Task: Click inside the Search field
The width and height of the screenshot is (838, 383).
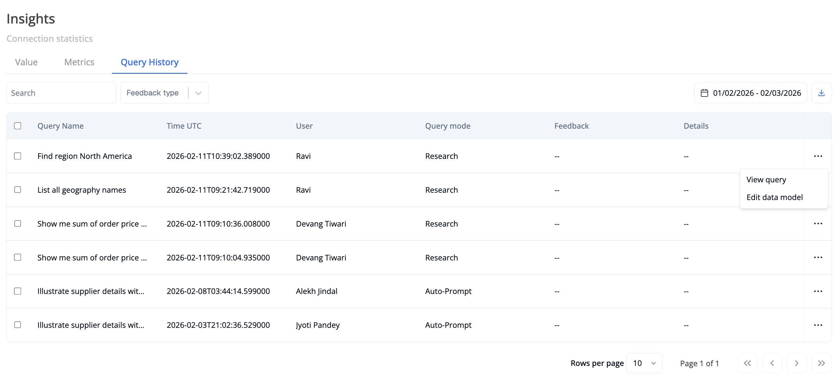Action: tap(61, 93)
